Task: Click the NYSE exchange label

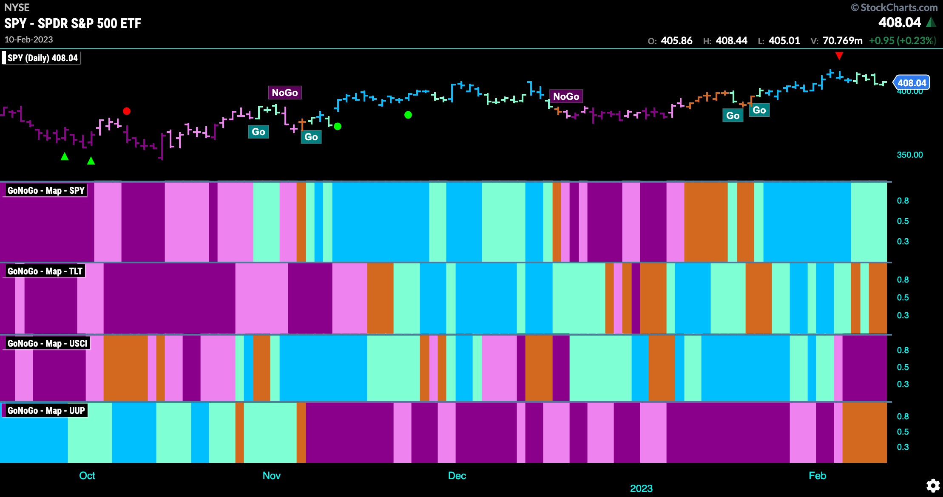Action: 17,7
